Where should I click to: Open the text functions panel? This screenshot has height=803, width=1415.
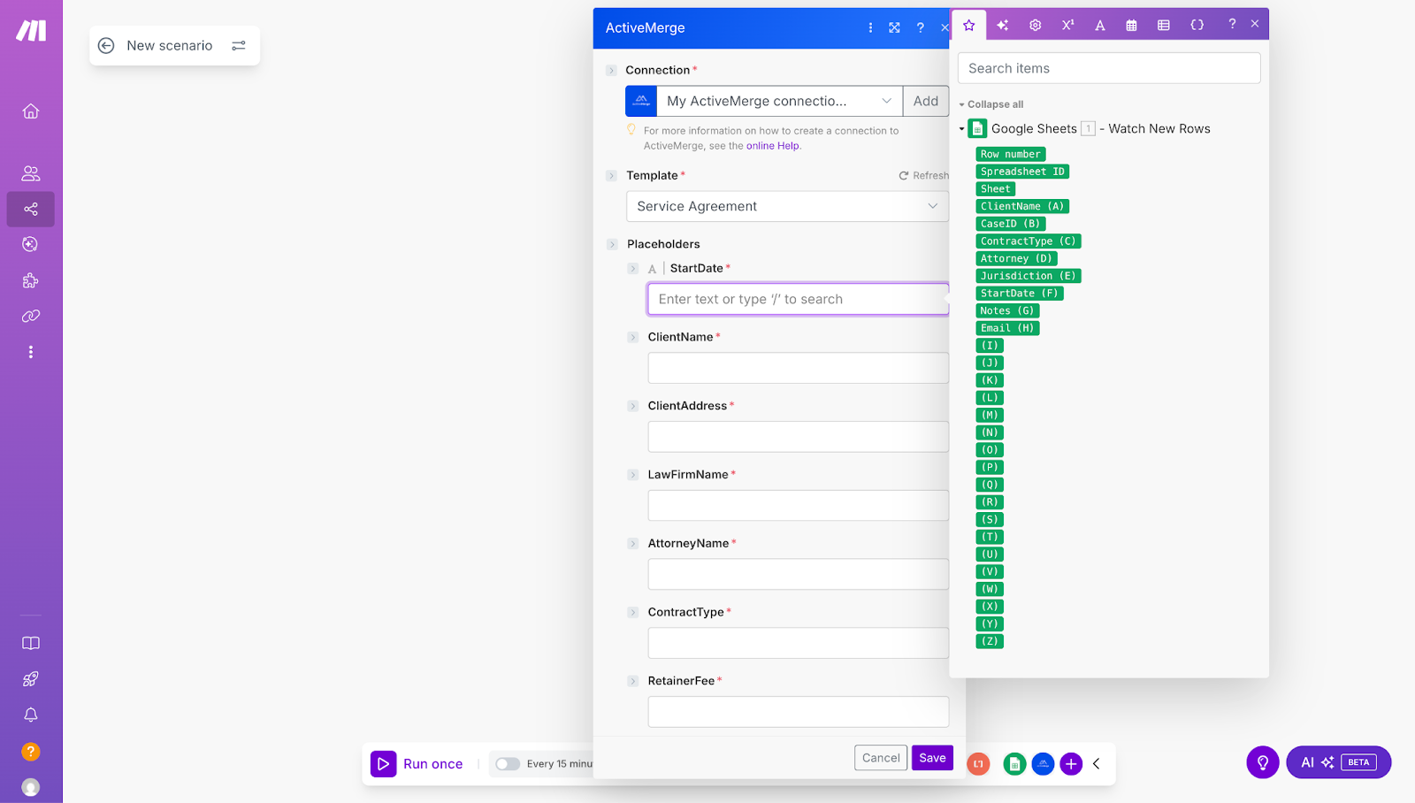pos(1099,26)
